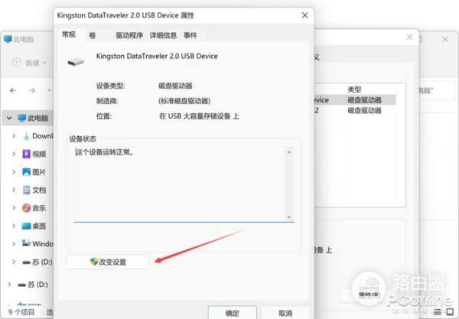Select highlighted 磁盘驱动器 row in background list
This screenshot has height=319, width=459.
pos(355,100)
